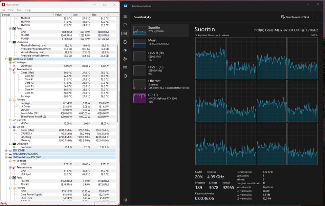Open the Startup apps gauge icon
The height and width of the screenshot is (206, 325).
point(125,50)
